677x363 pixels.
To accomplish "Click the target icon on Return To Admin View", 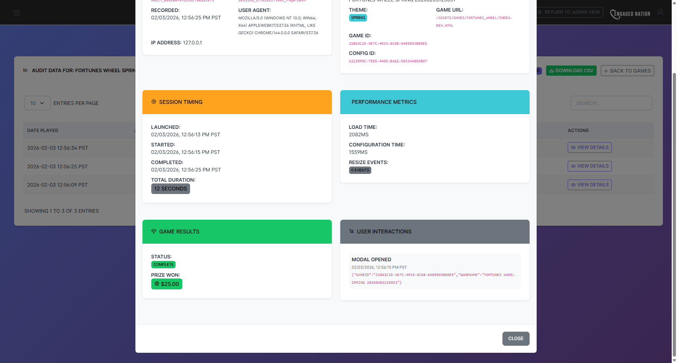I will tap(539, 12).
